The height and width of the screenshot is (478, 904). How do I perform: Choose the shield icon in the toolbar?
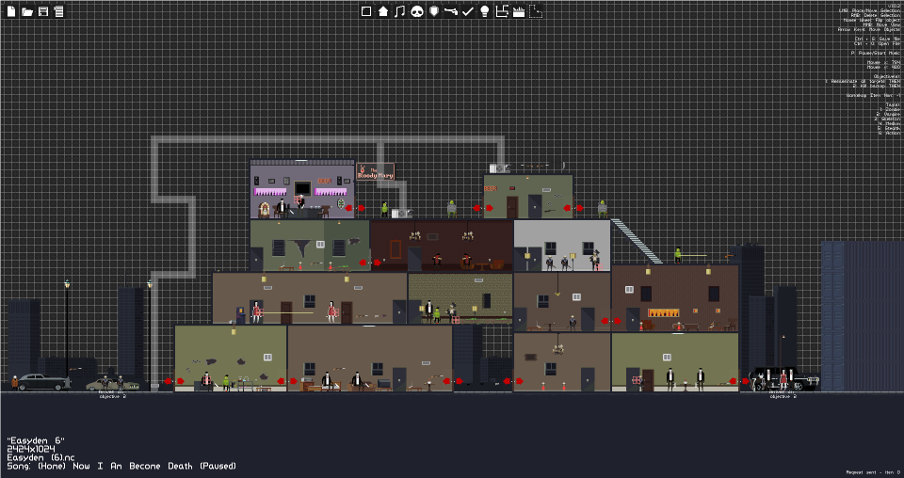(434, 11)
